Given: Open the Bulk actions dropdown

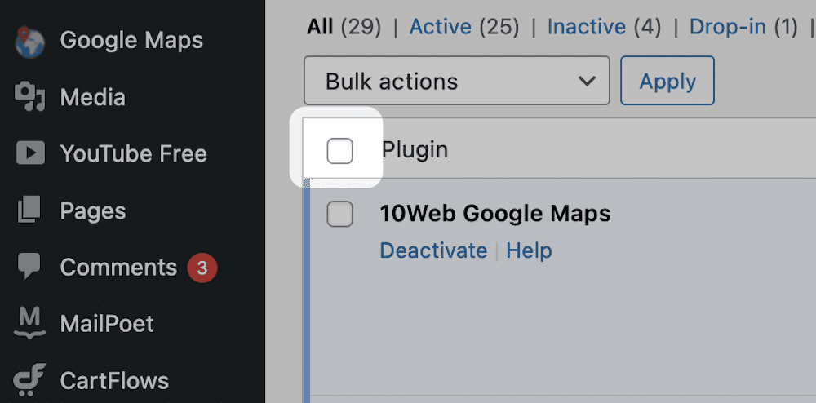Looking at the screenshot, I should pyautogui.click(x=456, y=81).
